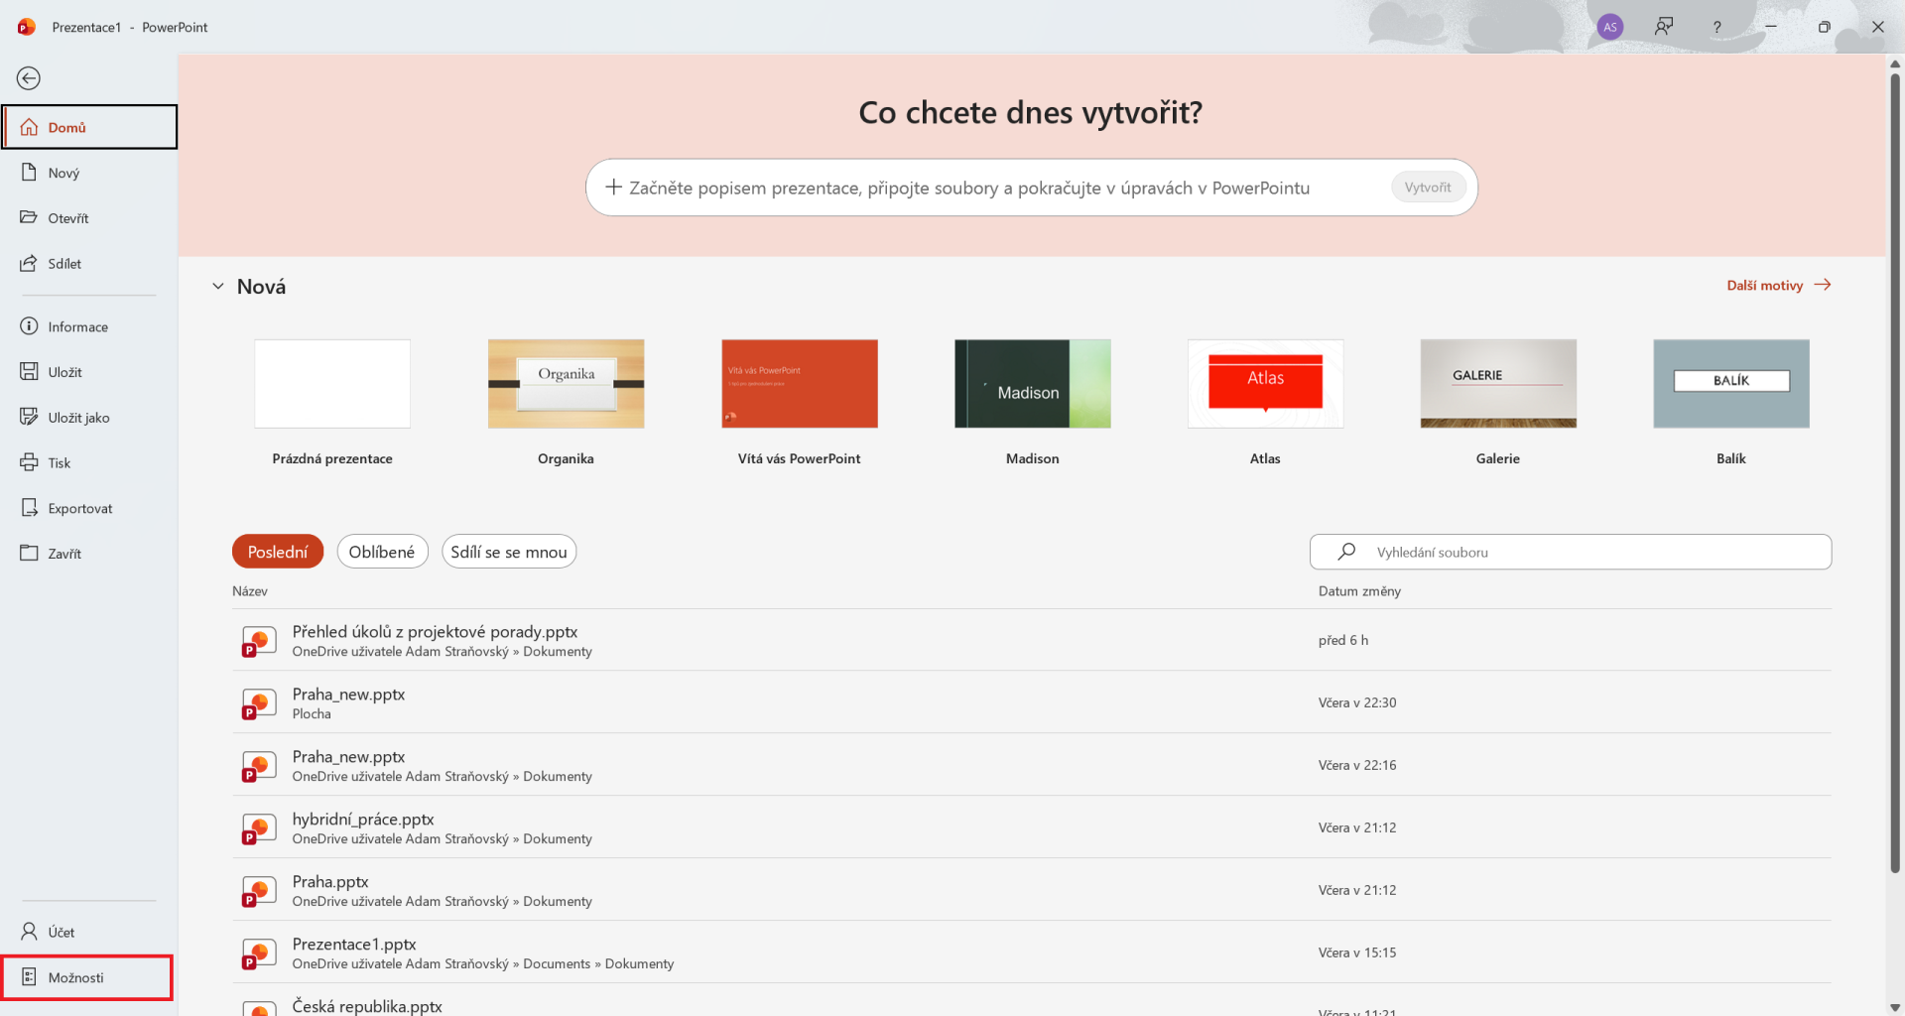
Task: Open hybridní_práce.pptx file
Action: (1032, 828)
